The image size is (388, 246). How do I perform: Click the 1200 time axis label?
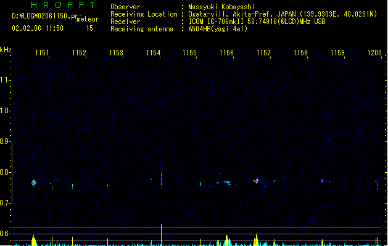[374, 52]
